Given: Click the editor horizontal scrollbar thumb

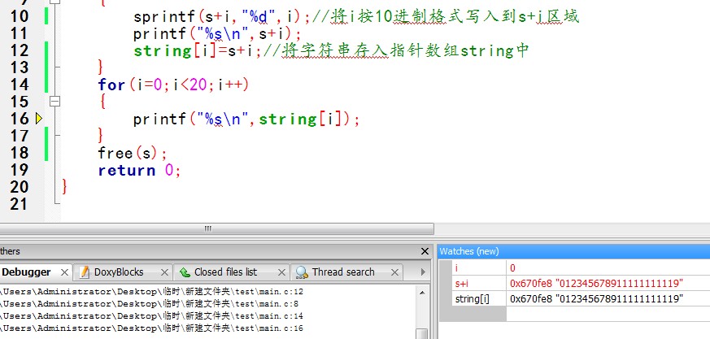Looking at the screenshot, I should pyautogui.click(x=216, y=228).
